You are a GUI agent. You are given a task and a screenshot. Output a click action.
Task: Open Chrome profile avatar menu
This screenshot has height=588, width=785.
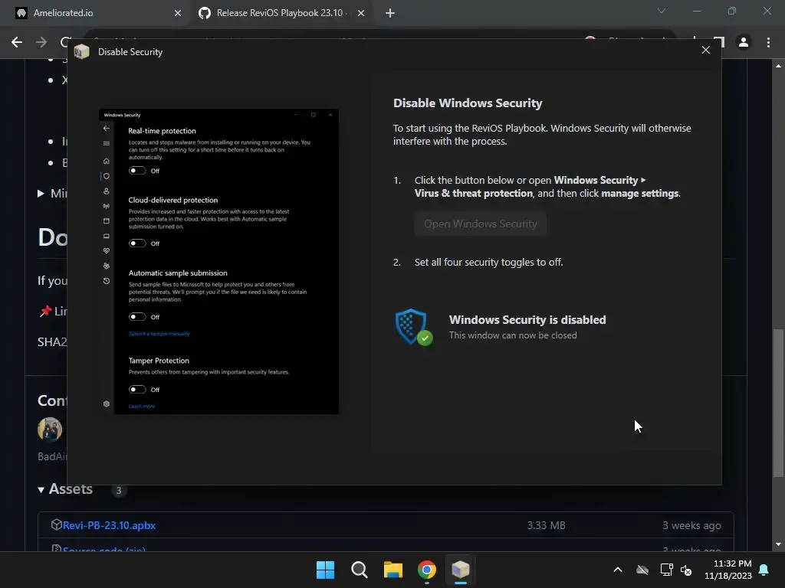click(744, 43)
